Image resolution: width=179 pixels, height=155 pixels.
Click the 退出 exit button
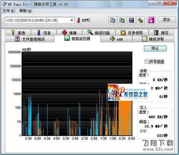point(167,20)
